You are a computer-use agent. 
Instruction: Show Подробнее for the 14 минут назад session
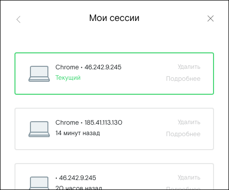tap(183, 134)
